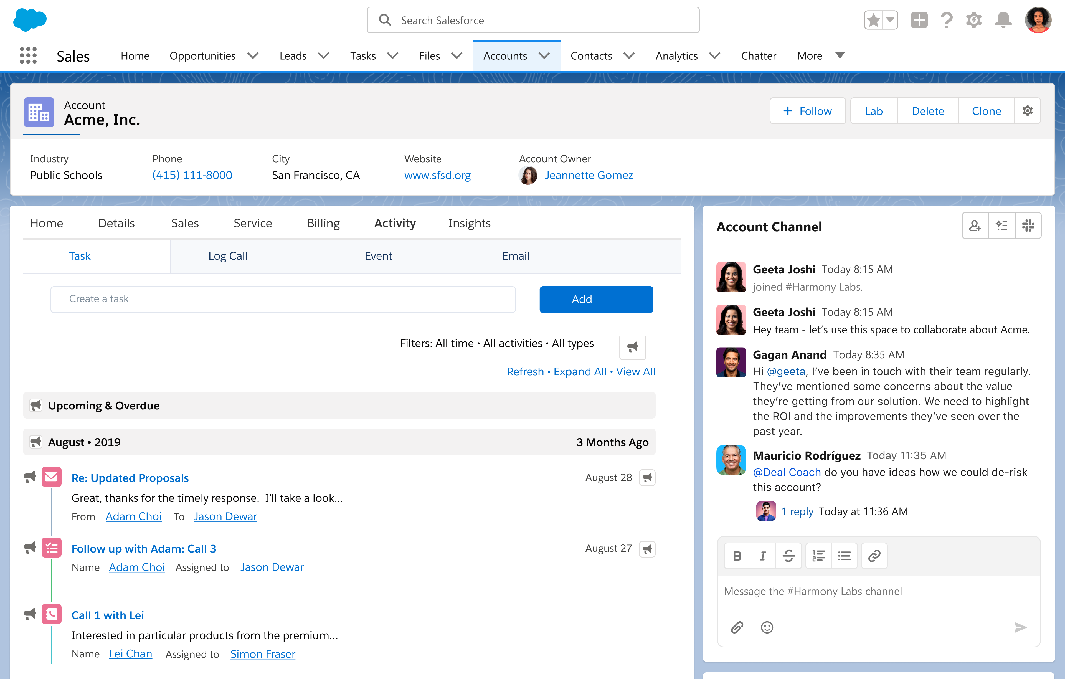Switch to the Sales record tab
Screen dimensions: 1065x679
185,223
